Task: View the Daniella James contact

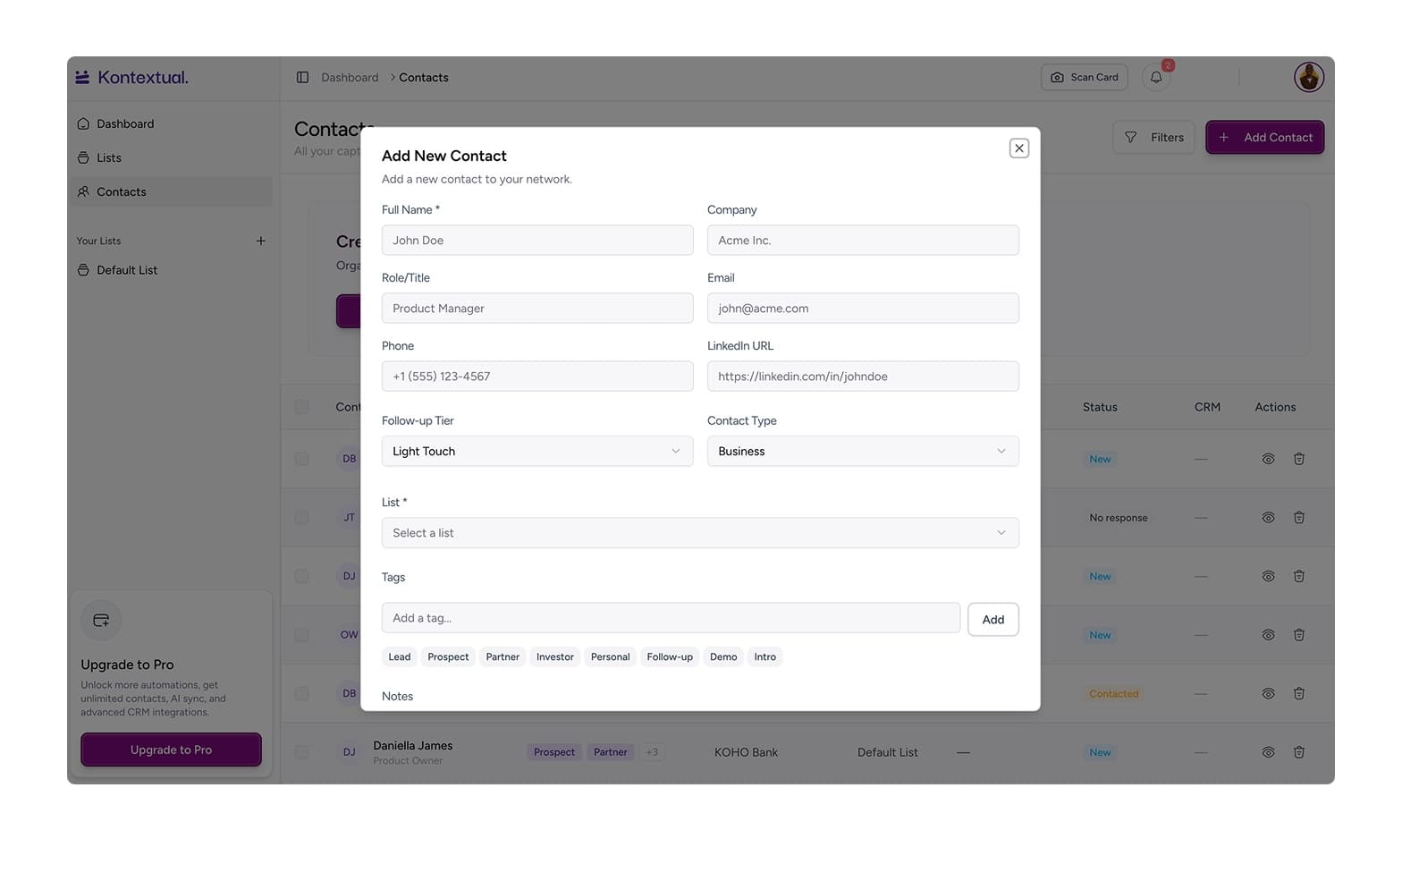Action: pos(1268,752)
